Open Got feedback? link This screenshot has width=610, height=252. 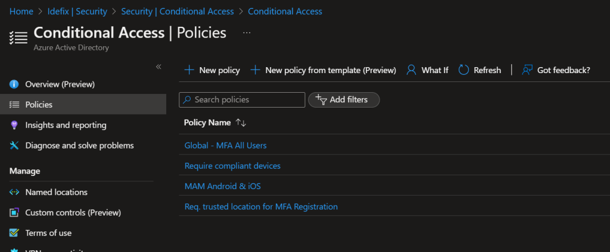[556, 70]
